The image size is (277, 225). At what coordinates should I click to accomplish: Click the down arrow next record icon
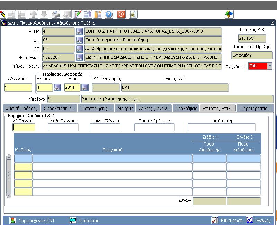(x=44, y=15)
